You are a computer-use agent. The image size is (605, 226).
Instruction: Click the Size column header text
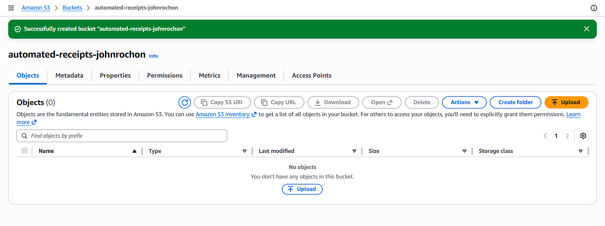click(x=374, y=151)
